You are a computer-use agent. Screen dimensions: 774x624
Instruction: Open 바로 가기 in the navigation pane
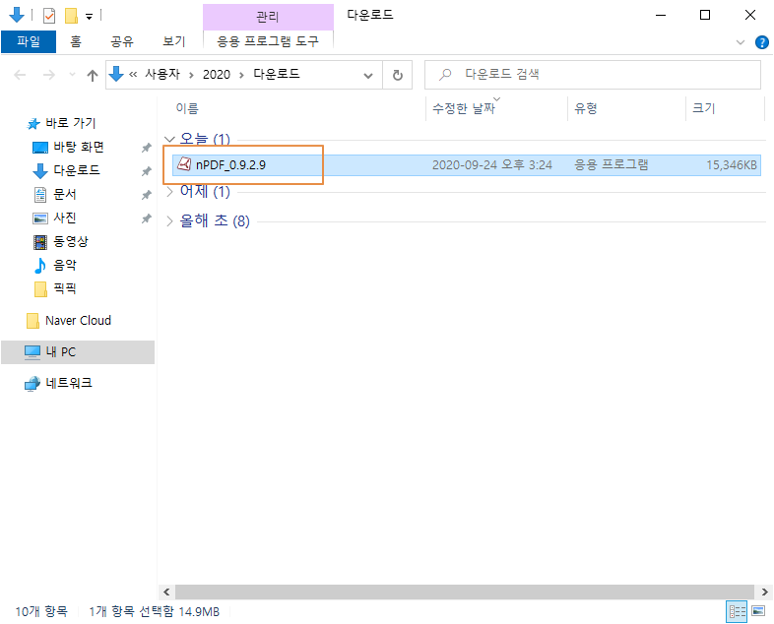click(x=62, y=123)
